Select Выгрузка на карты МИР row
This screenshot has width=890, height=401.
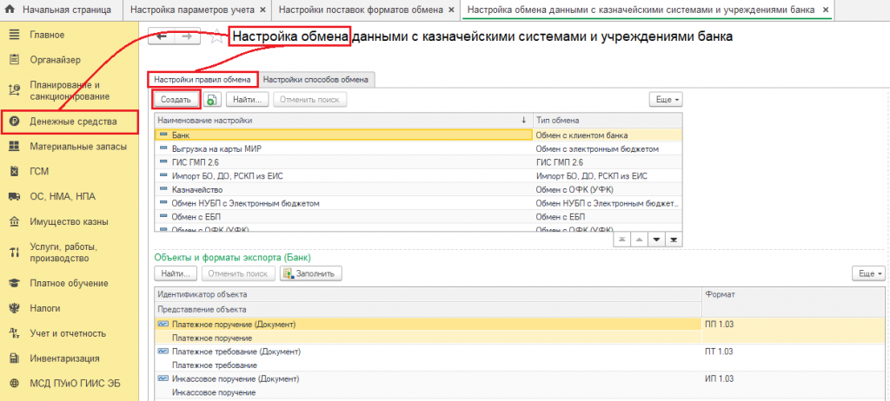click(x=418, y=148)
